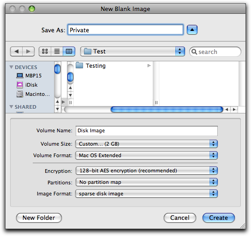251x236 pixels.
Task: Click the New Folder button
Action: click(x=39, y=218)
